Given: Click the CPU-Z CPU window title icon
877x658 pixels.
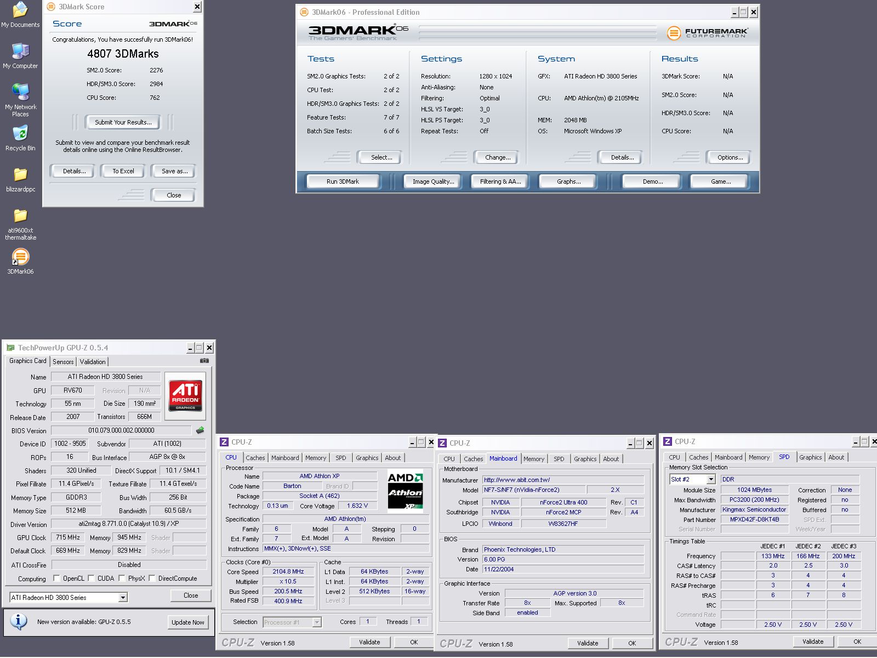Looking at the screenshot, I should coord(224,442).
